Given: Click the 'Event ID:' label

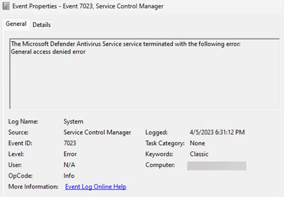Looking at the screenshot, I should coord(20,143).
